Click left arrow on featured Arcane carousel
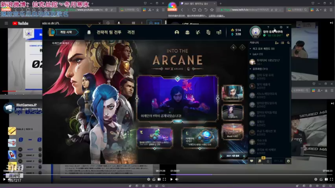Image resolution: width=335 pixels, height=188 pixels. [137, 98]
